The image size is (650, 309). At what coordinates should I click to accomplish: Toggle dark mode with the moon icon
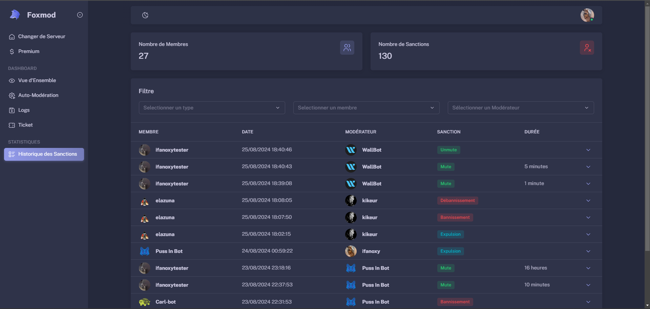pos(145,15)
